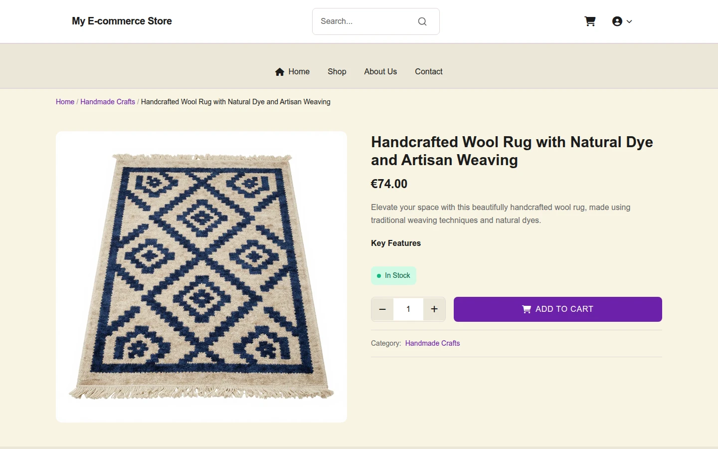Open the shopping cart icon

pyautogui.click(x=590, y=21)
